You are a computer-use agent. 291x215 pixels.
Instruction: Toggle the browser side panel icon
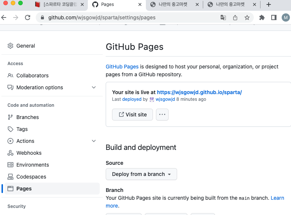(x=274, y=17)
